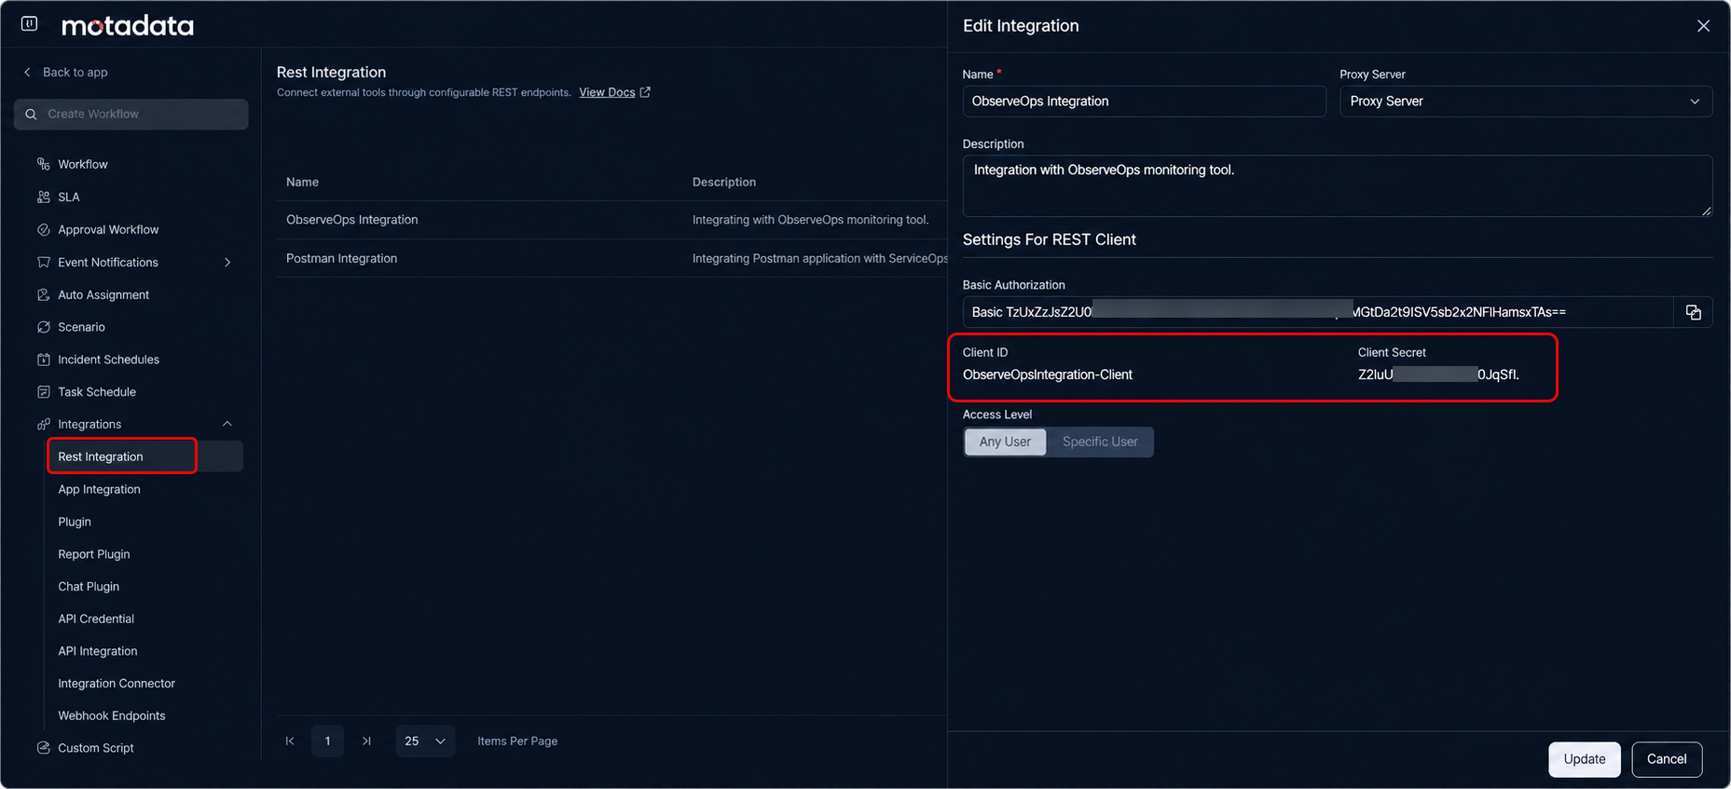Copy the Basic Authorization value

click(1693, 312)
